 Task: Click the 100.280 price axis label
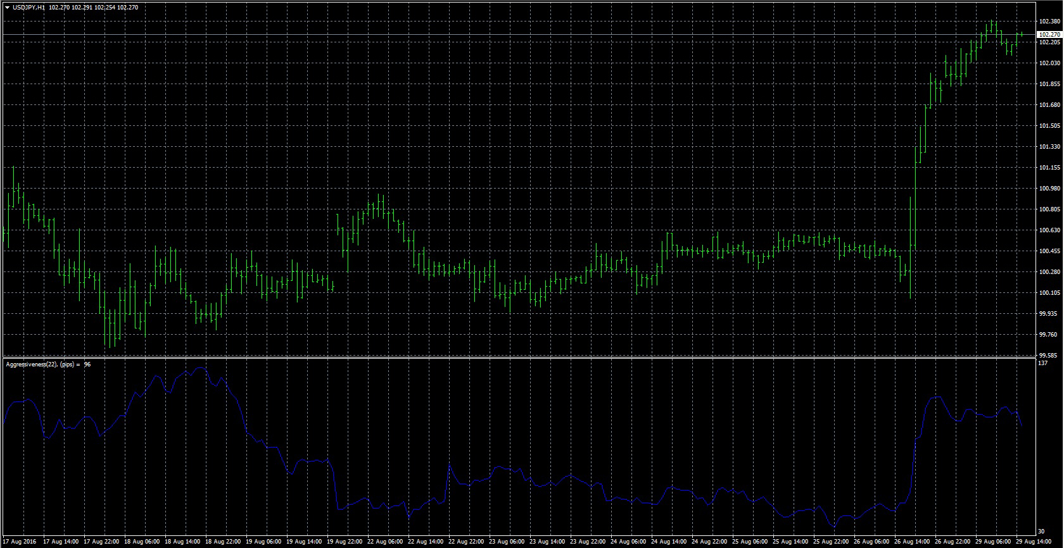click(1049, 272)
